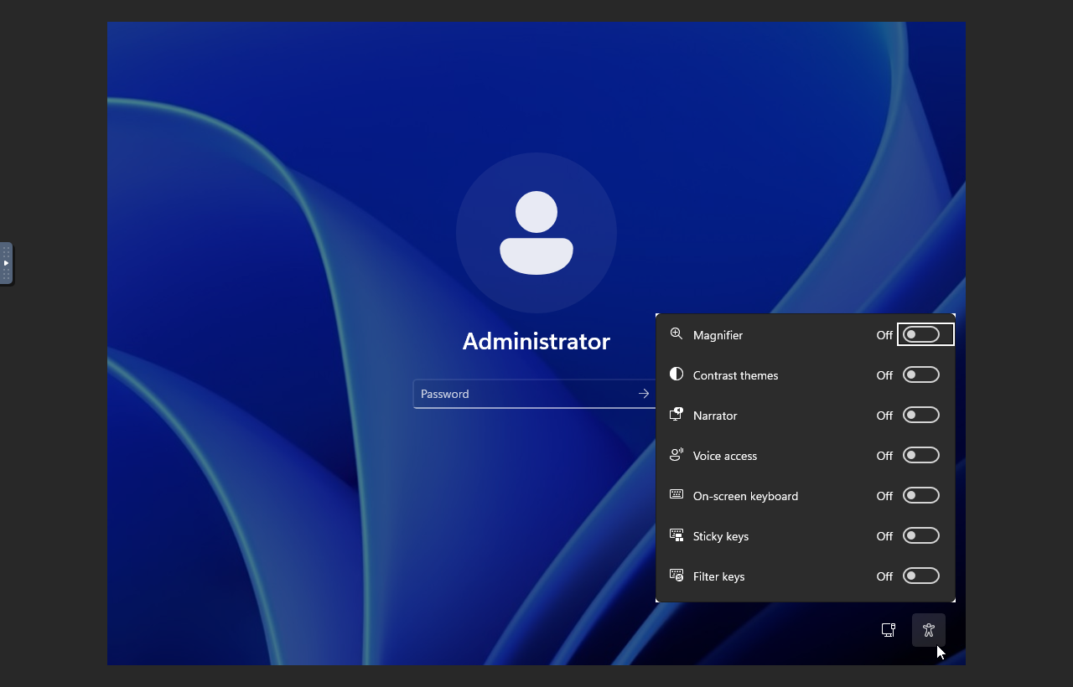
Task: Click the Narrator monitor icon
Action: coord(676,415)
